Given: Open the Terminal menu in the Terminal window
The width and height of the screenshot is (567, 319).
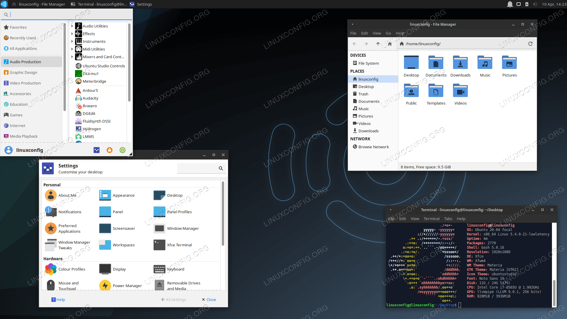Looking at the screenshot, I should (x=431, y=219).
